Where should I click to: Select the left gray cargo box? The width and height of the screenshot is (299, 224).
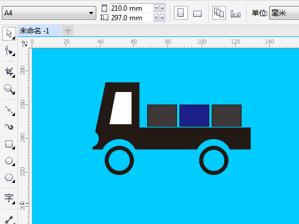point(162,116)
